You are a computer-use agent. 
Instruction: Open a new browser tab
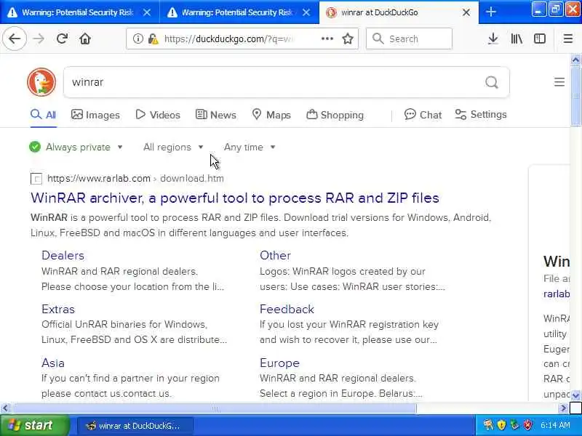click(490, 12)
